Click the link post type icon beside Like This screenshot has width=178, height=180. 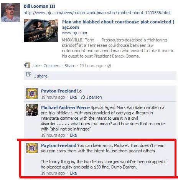[27, 65]
